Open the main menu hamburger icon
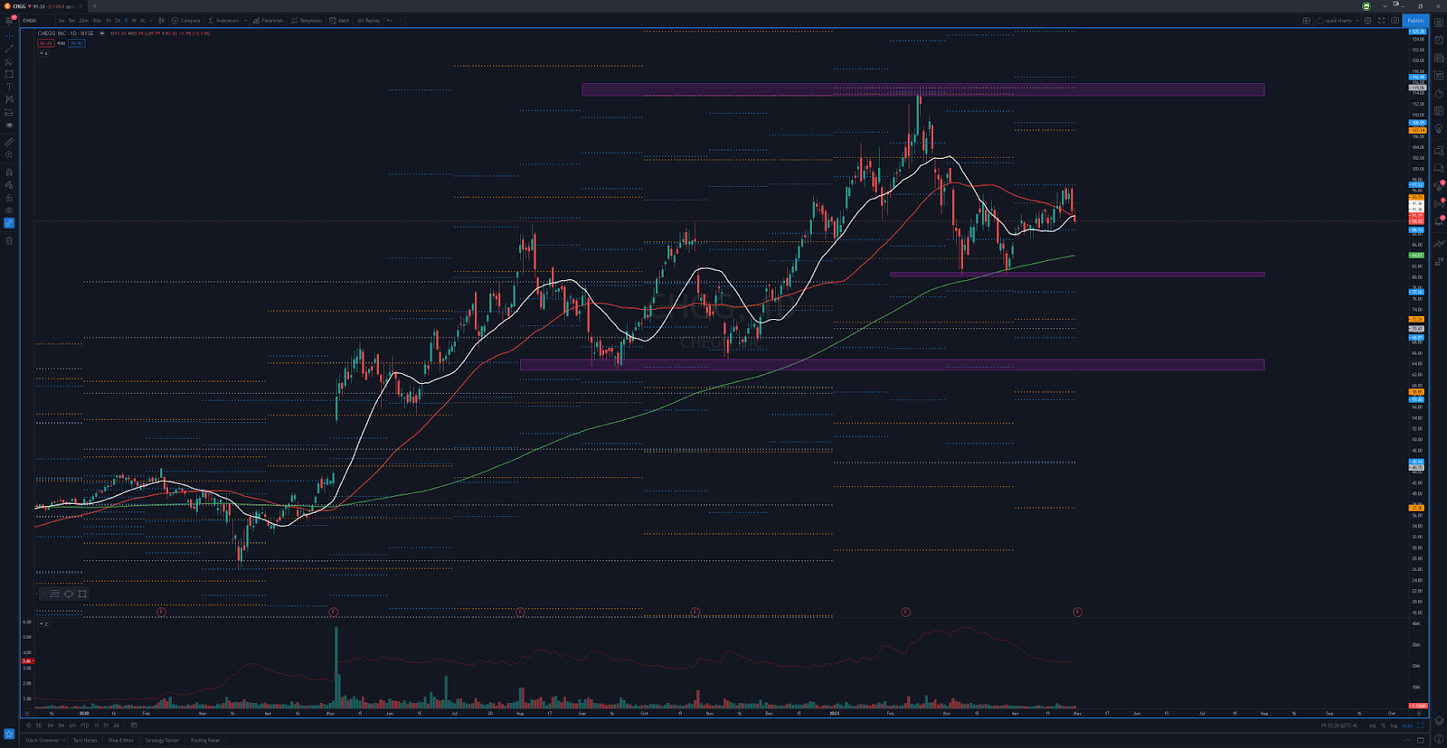This screenshot has width=1447, height=748. coord(9,20)
